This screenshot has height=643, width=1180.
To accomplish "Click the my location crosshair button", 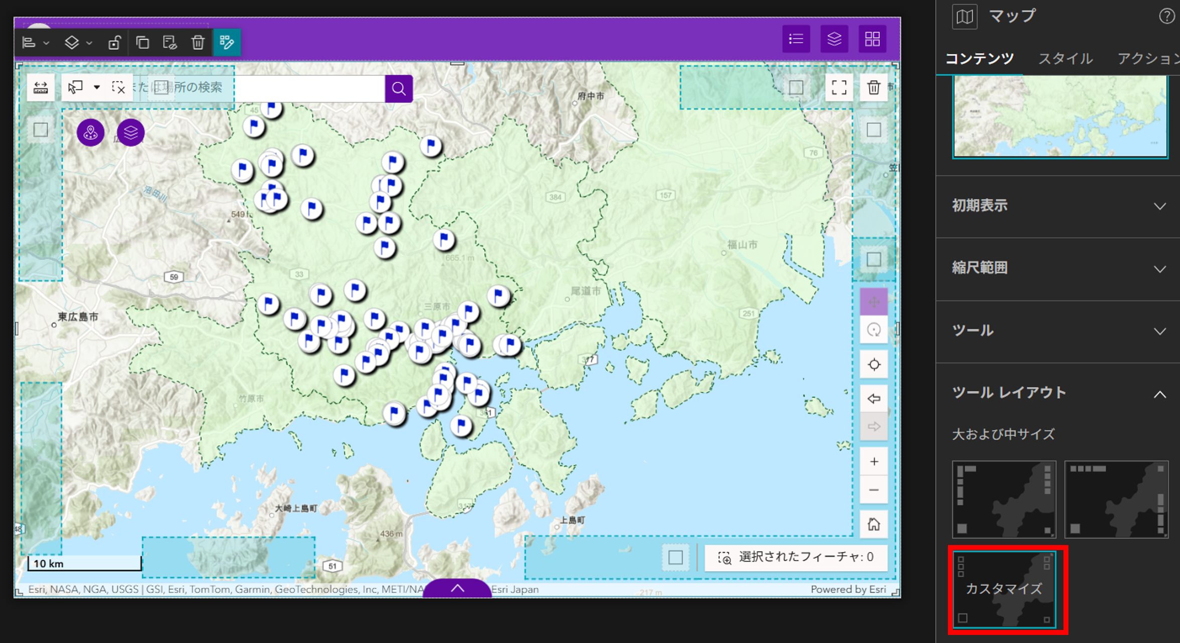I will pos(874,365).
